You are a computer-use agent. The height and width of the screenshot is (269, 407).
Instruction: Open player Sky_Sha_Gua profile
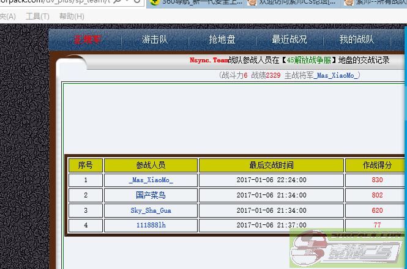click(151, 210)
